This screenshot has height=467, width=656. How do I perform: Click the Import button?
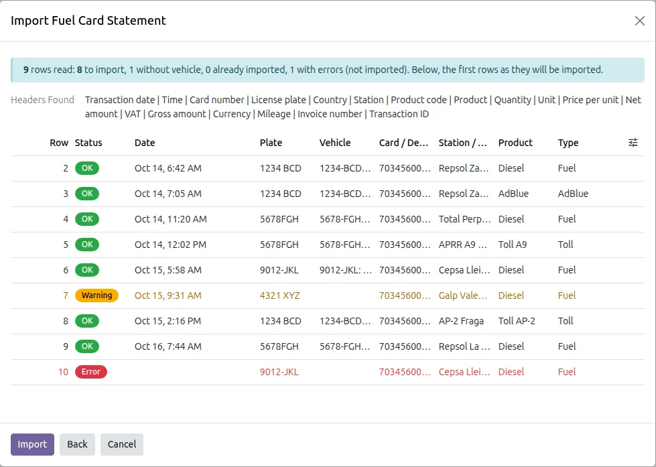(32, 444)
